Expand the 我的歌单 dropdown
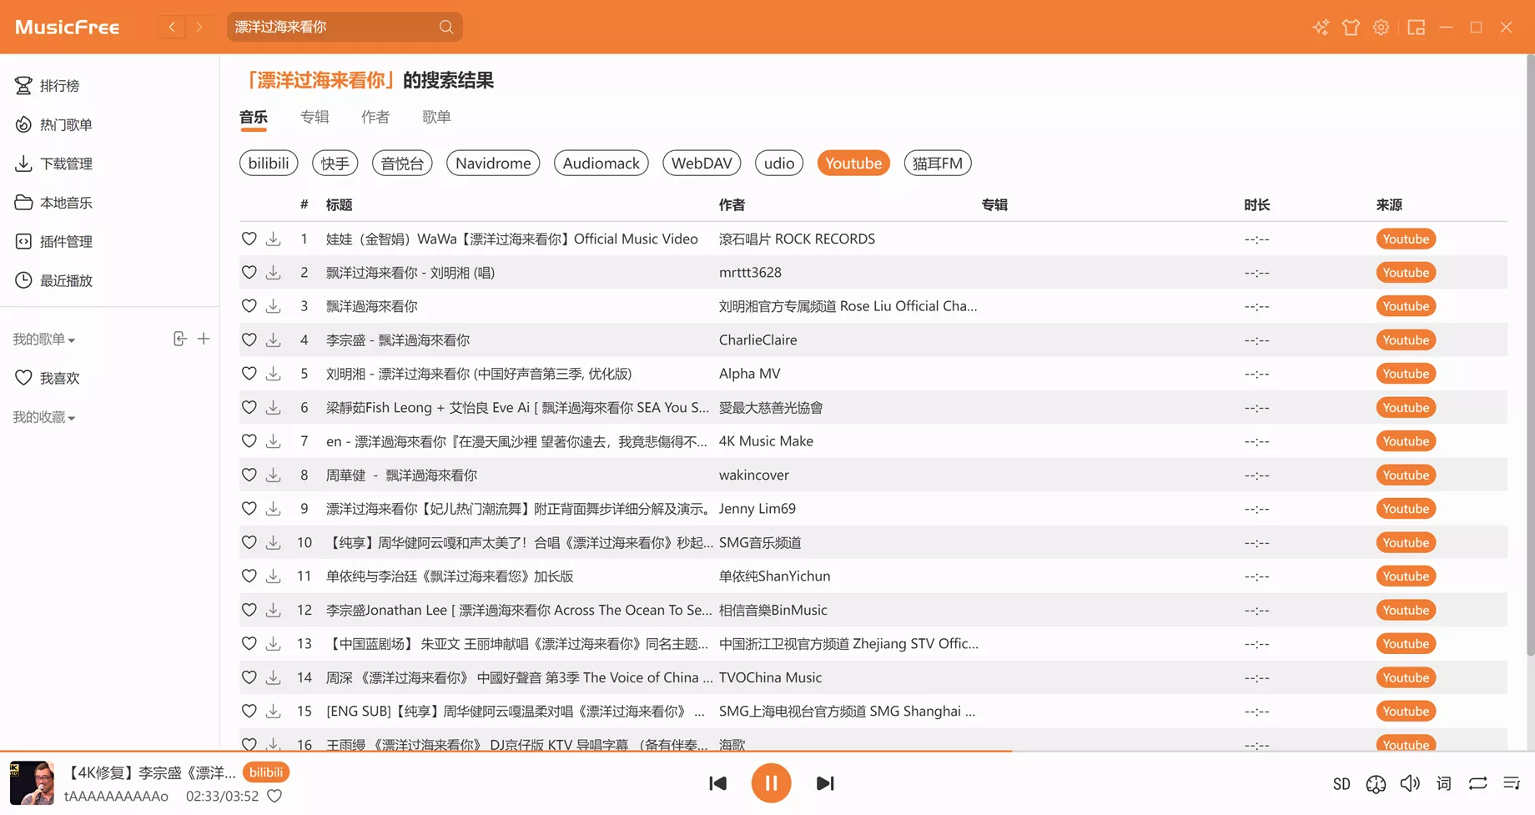The image size is (1535, 815). [x=45, y=339]
